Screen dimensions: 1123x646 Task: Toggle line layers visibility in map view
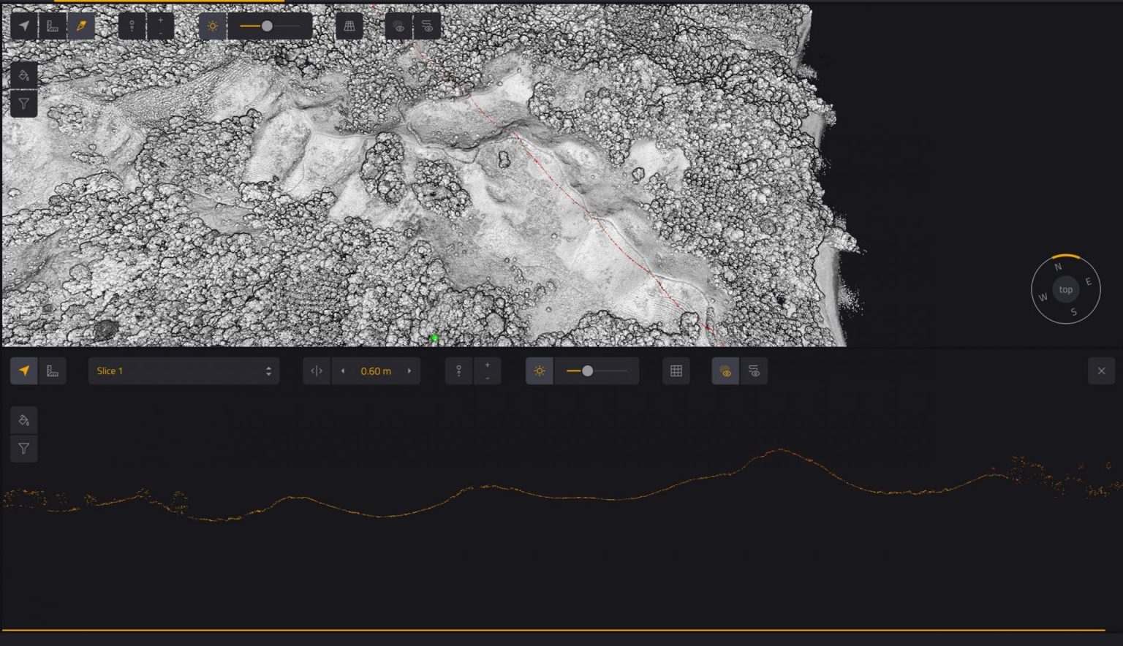click(428, 26)
